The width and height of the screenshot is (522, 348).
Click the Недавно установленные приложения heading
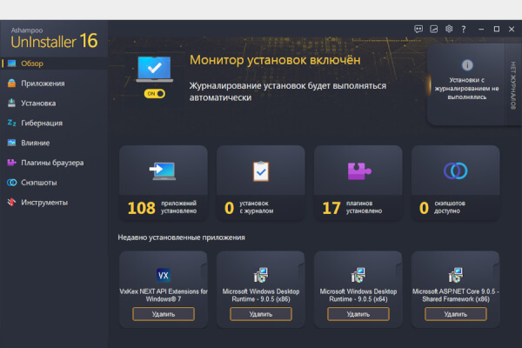click(x=182, y=238)
